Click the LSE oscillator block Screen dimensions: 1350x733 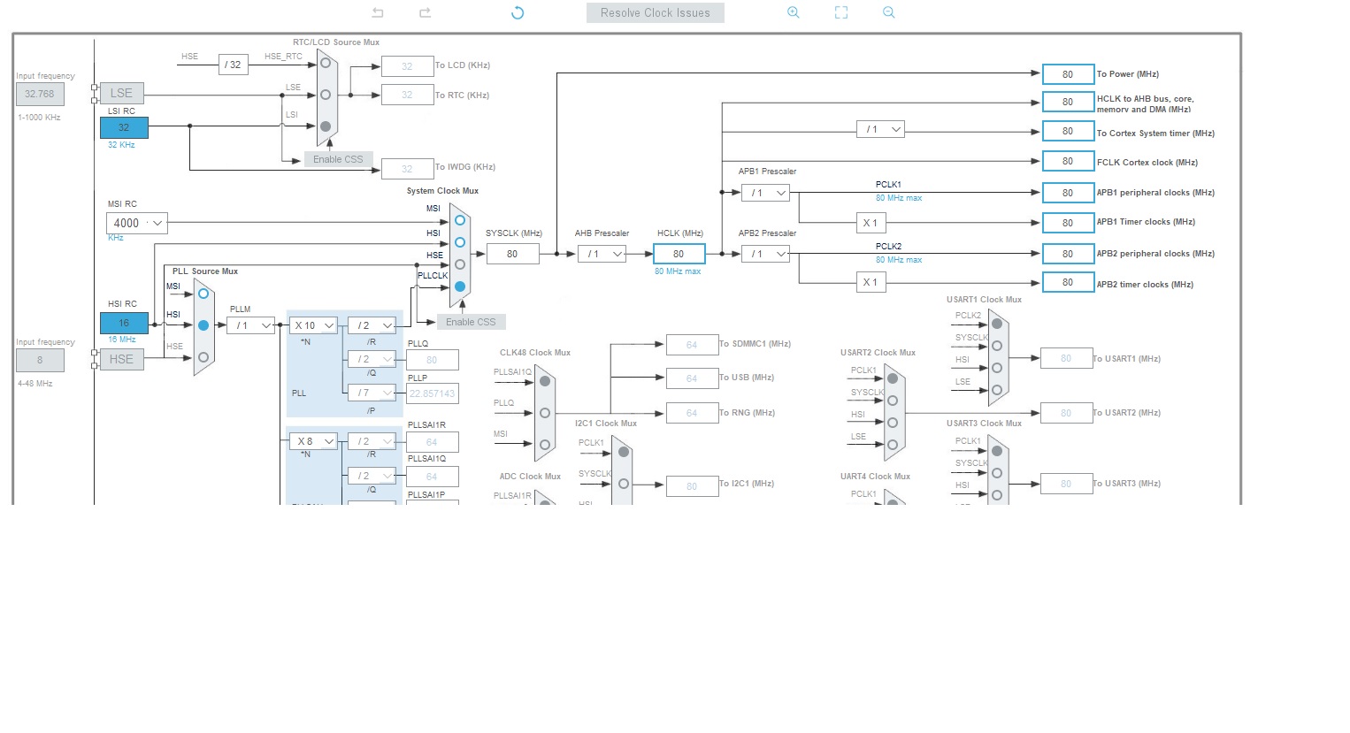coord(121,93)
